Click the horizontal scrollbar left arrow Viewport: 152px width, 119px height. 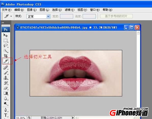(77, 118)
